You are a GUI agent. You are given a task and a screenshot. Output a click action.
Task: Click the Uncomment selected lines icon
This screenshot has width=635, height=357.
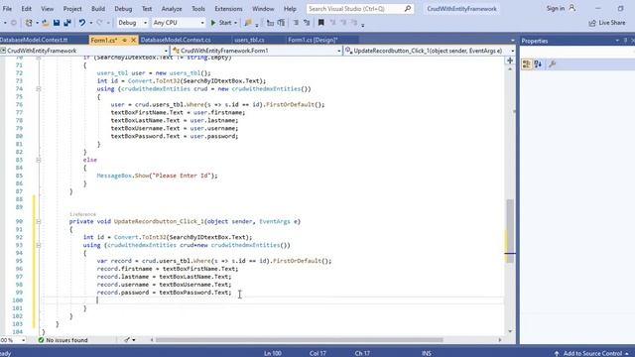307,23
